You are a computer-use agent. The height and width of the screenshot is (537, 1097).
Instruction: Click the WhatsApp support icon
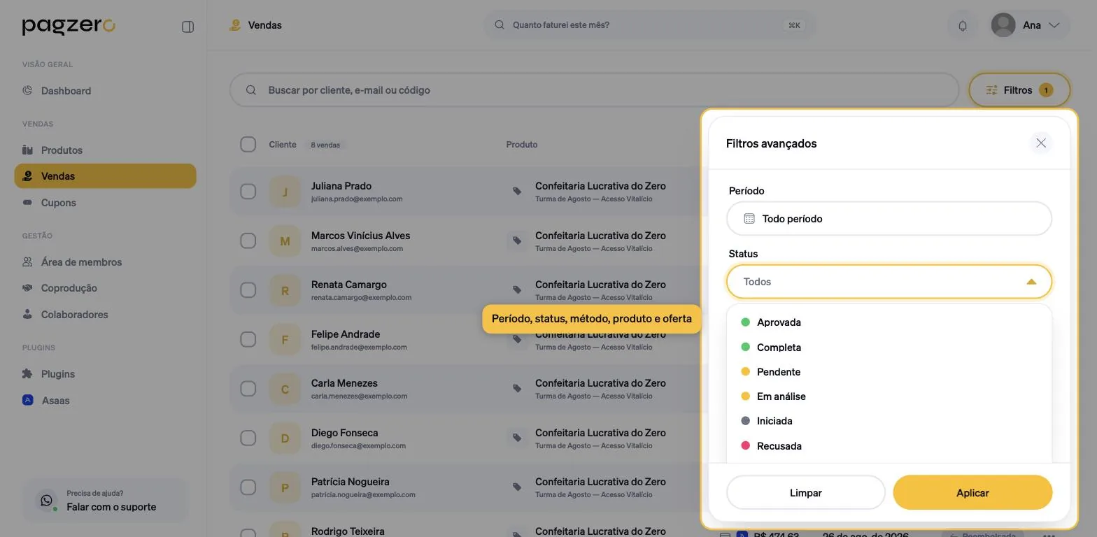[x=47, y=500]
